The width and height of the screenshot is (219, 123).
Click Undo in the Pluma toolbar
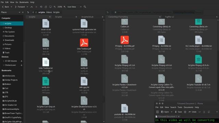193,112
